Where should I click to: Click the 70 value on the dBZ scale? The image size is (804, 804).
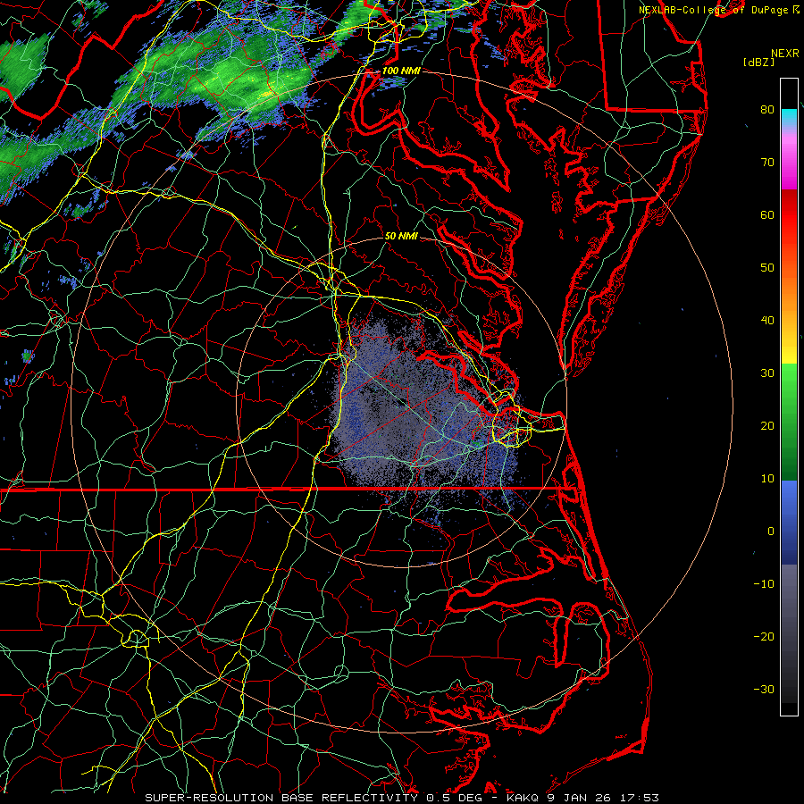pyautogui.click(x=767, y=162)
